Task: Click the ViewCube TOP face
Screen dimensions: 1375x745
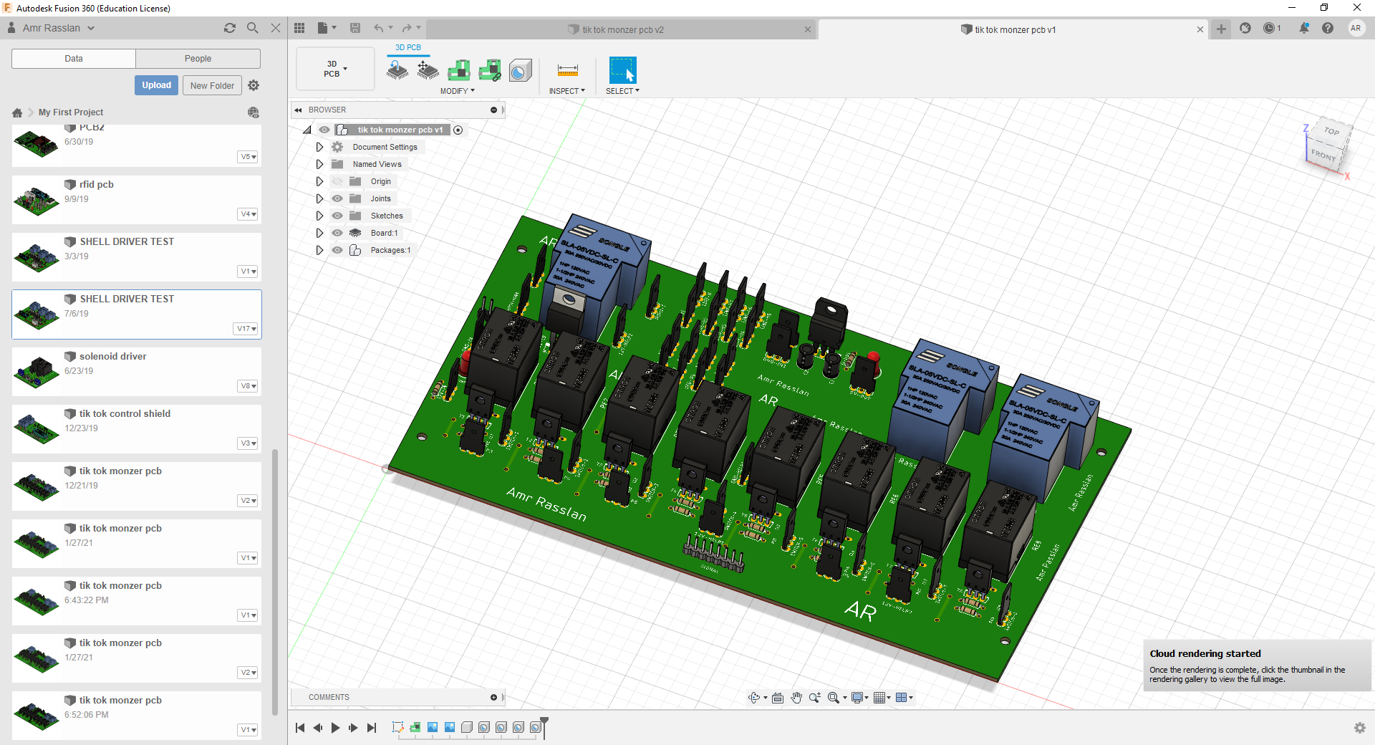Action: (x=1331, y=131)
